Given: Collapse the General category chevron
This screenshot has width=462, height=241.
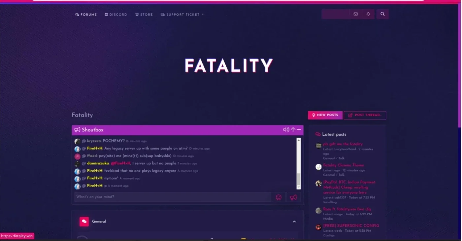Looking at the screenshot, I should 294,222.
